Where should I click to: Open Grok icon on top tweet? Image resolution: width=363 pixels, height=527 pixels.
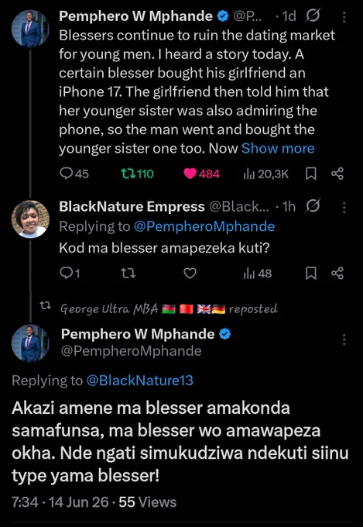coord(312,16)
